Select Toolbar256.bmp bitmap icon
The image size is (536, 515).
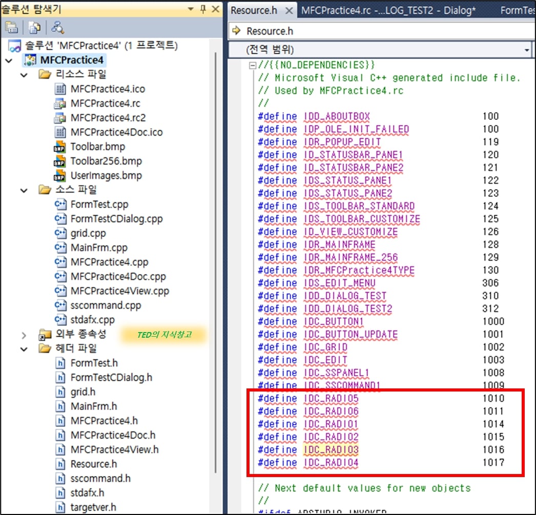click(59, 161)
